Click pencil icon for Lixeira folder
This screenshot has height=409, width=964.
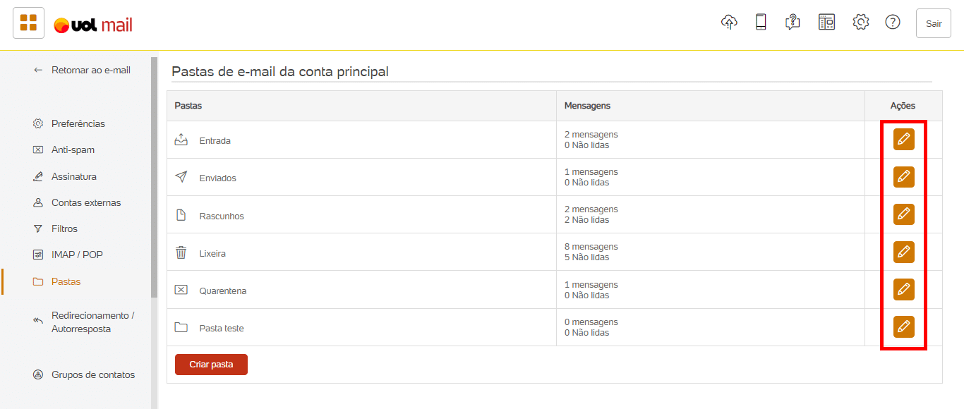point(903,252)
